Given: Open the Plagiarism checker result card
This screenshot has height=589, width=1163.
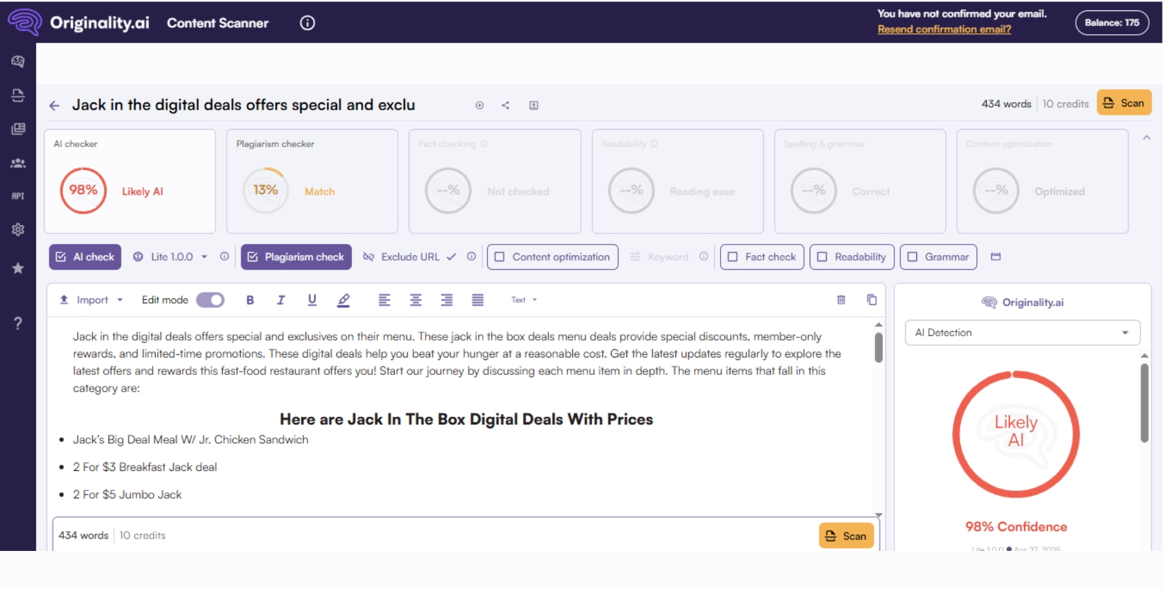Looking at the screenshot, I should pos(313,181).
